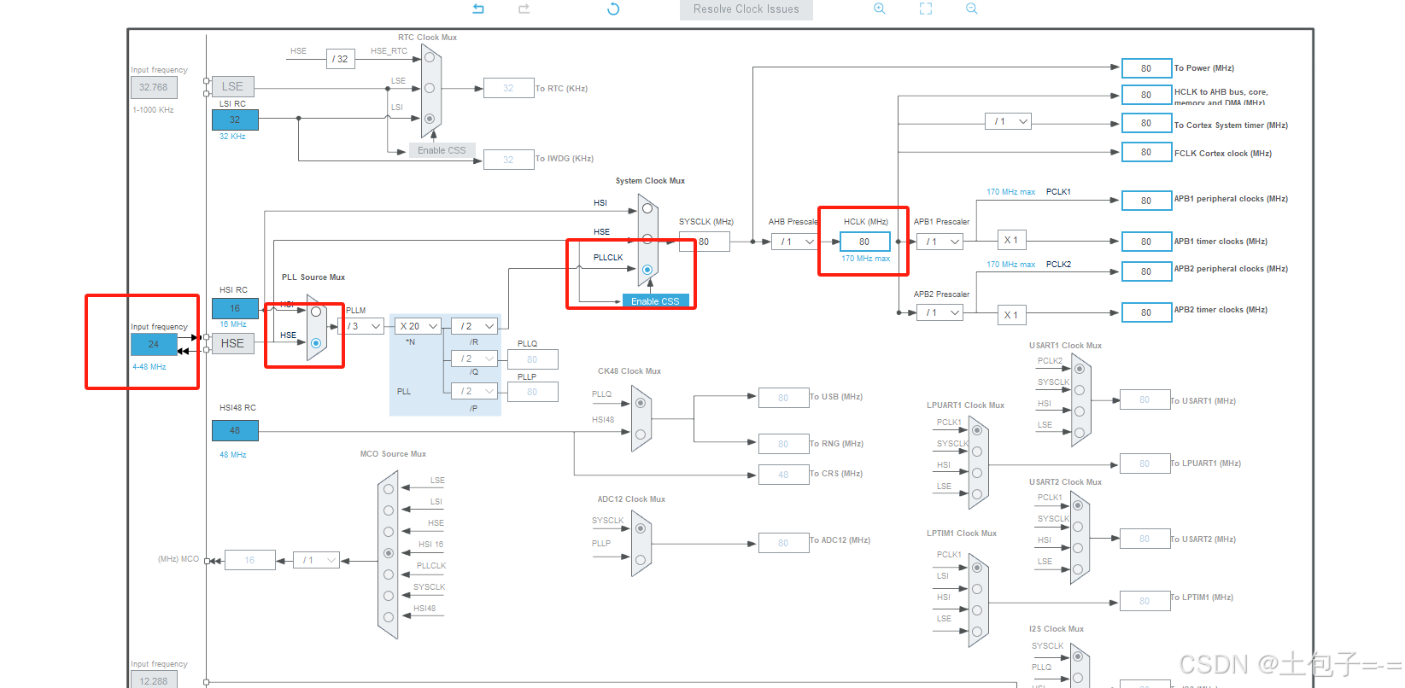Click the HSI48 RC 48 MHz block
The width and height of the screenshot is (1405, 688).
pos(235,430)
